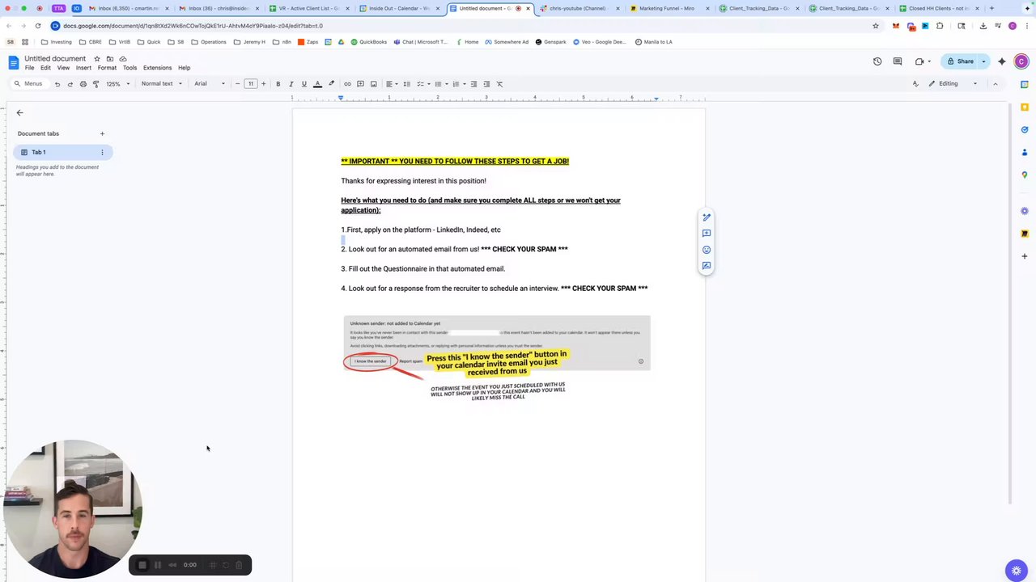
Task: Open the Help menu
Action: click(x=184, y=68)
